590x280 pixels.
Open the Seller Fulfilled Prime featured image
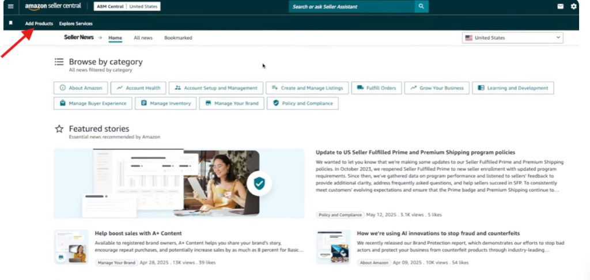(x=179, y=183)
